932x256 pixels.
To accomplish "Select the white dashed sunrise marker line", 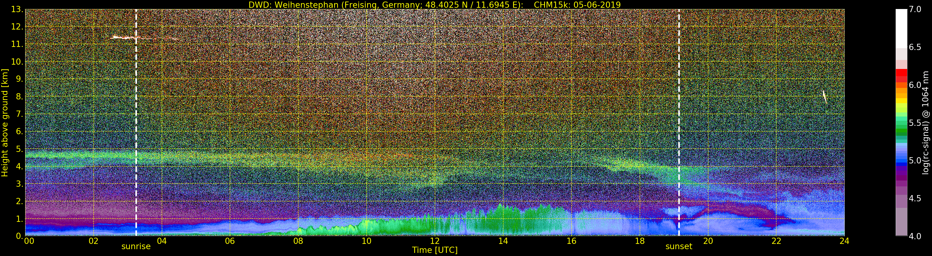I will [136, 122].
